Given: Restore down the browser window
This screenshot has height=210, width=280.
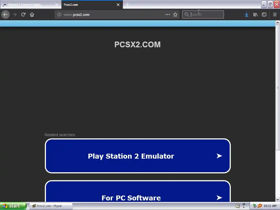Looking at the screenshot, I should coord(270,4).
